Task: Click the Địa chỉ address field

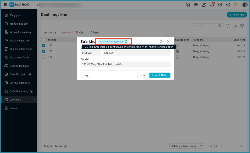Action: (125, 64)
